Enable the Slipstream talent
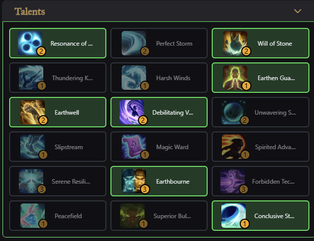The height and width of the screenshot is (241, 314). [x=58, y=147]
